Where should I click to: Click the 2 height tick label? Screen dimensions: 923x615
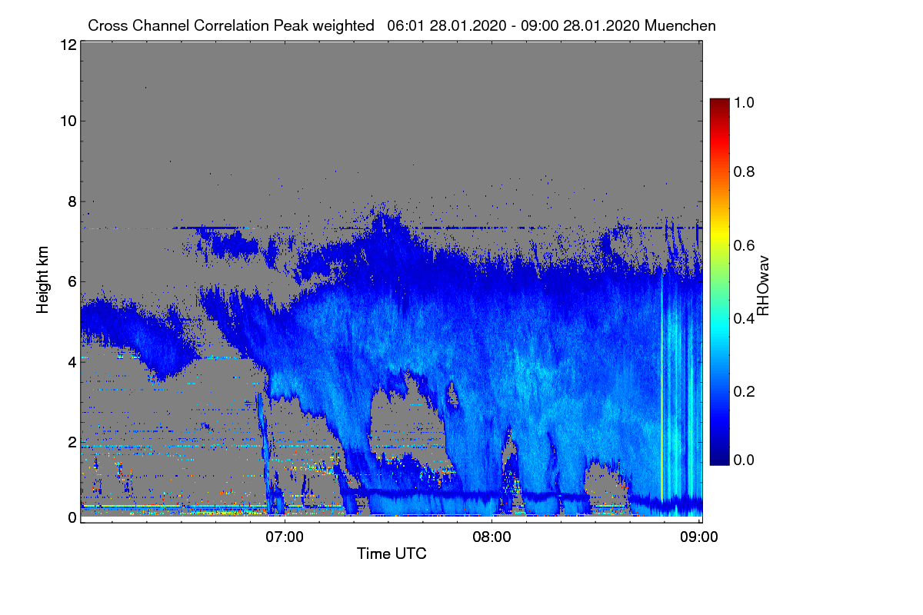[72, 442]
